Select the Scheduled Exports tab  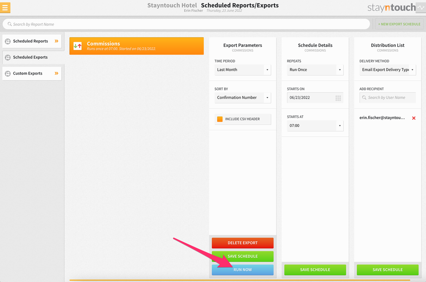(33, 57)
